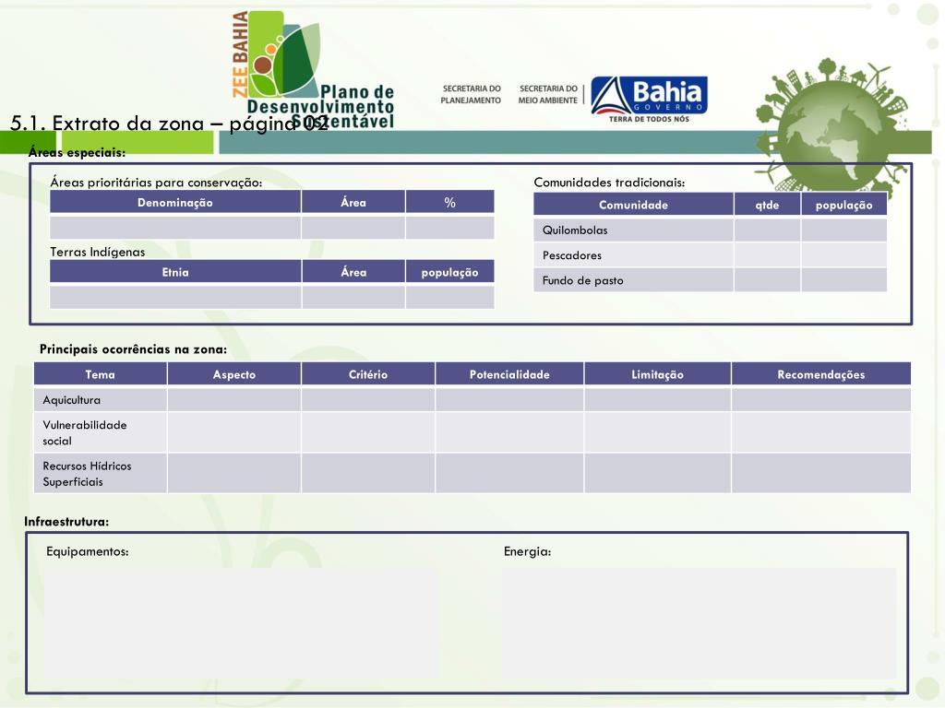The height and width of the screenshot is (708, 945).
Task: Click the 'Infraestrutura:' heading
Action: pyautogui.click(x=66, y=522)
